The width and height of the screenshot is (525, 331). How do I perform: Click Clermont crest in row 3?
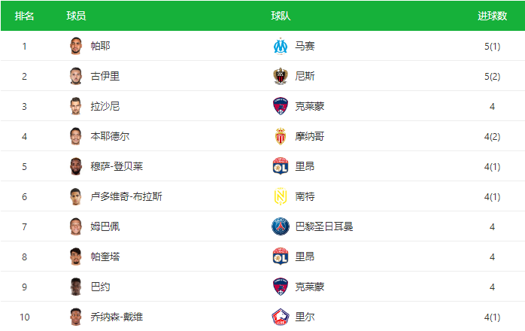[281, 106]
